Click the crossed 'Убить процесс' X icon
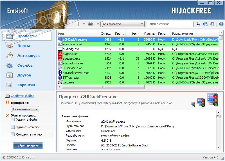The image size is (225, 161). 8,115
